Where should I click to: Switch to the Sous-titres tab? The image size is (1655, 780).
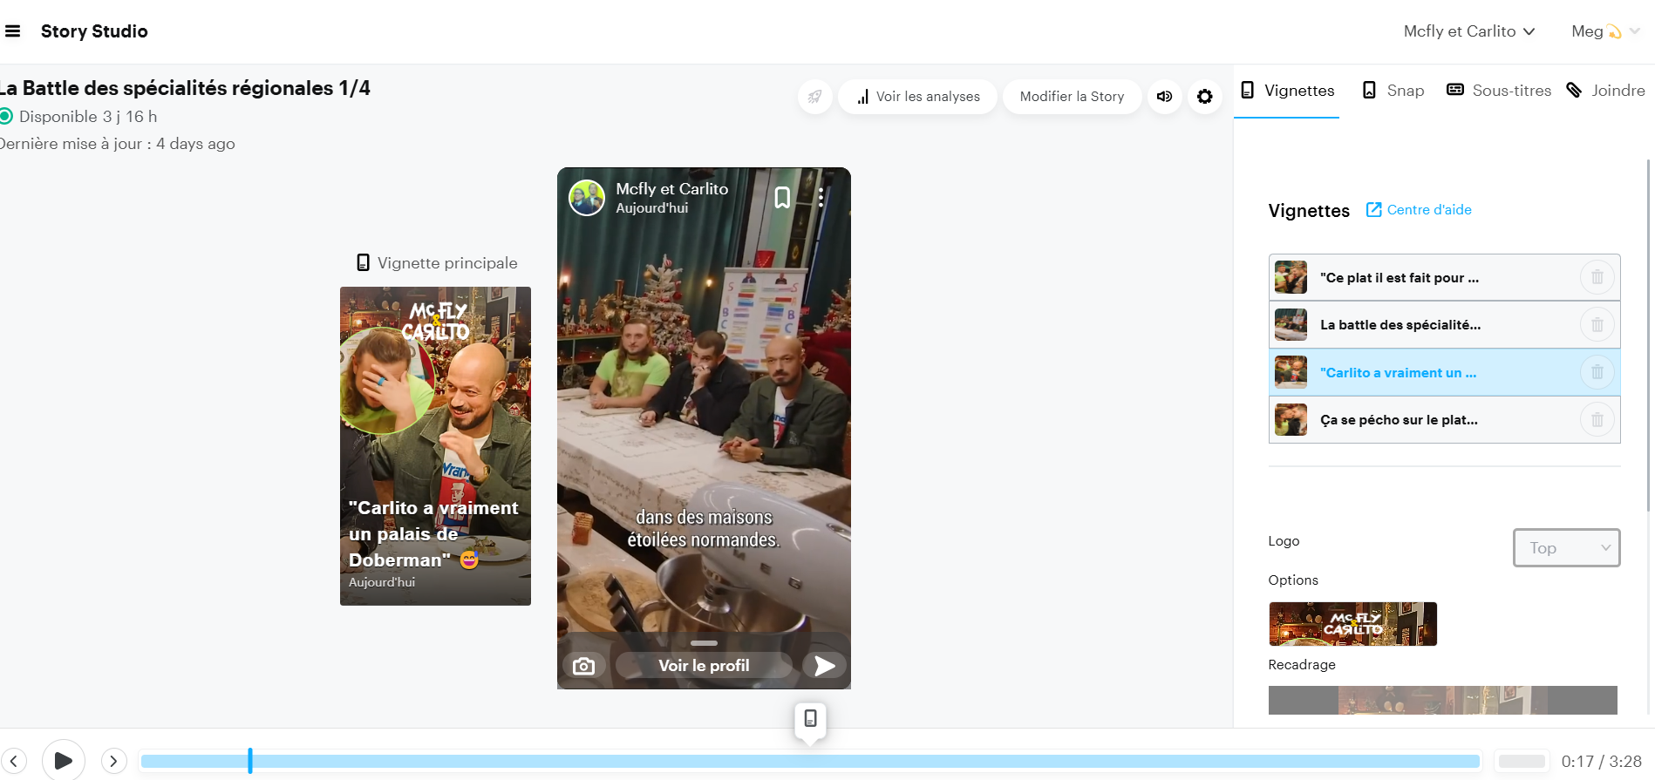point(1499,91)
